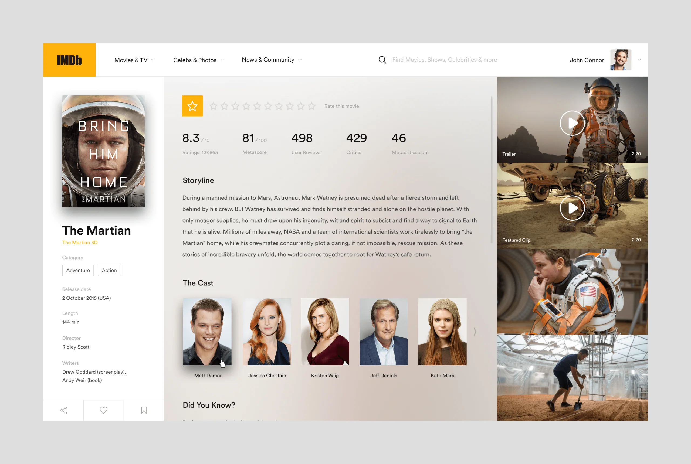The image size is (691, 464).
Task: Open Matt Damon's cast photo
Action: click(207, 332)
